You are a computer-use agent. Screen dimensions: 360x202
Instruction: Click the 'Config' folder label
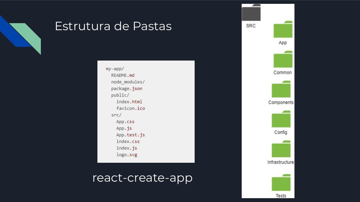tap(281, 132)
